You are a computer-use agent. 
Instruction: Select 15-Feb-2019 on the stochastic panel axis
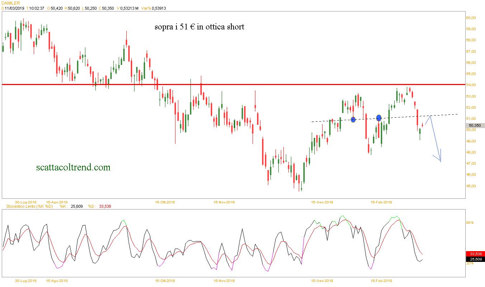[381, 281]
